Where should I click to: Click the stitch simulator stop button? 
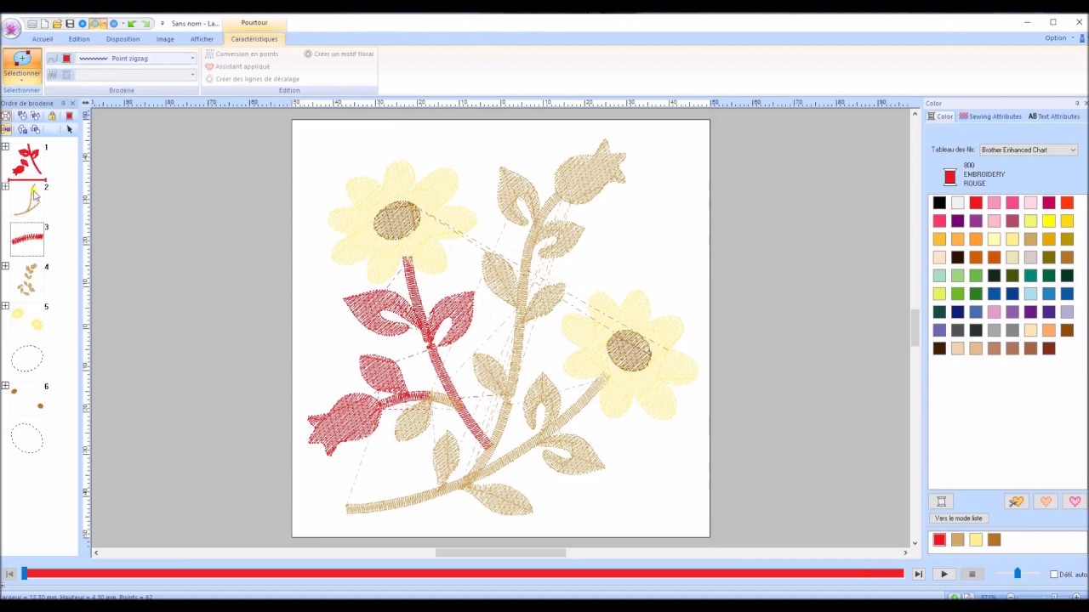(x=972, y=575)
